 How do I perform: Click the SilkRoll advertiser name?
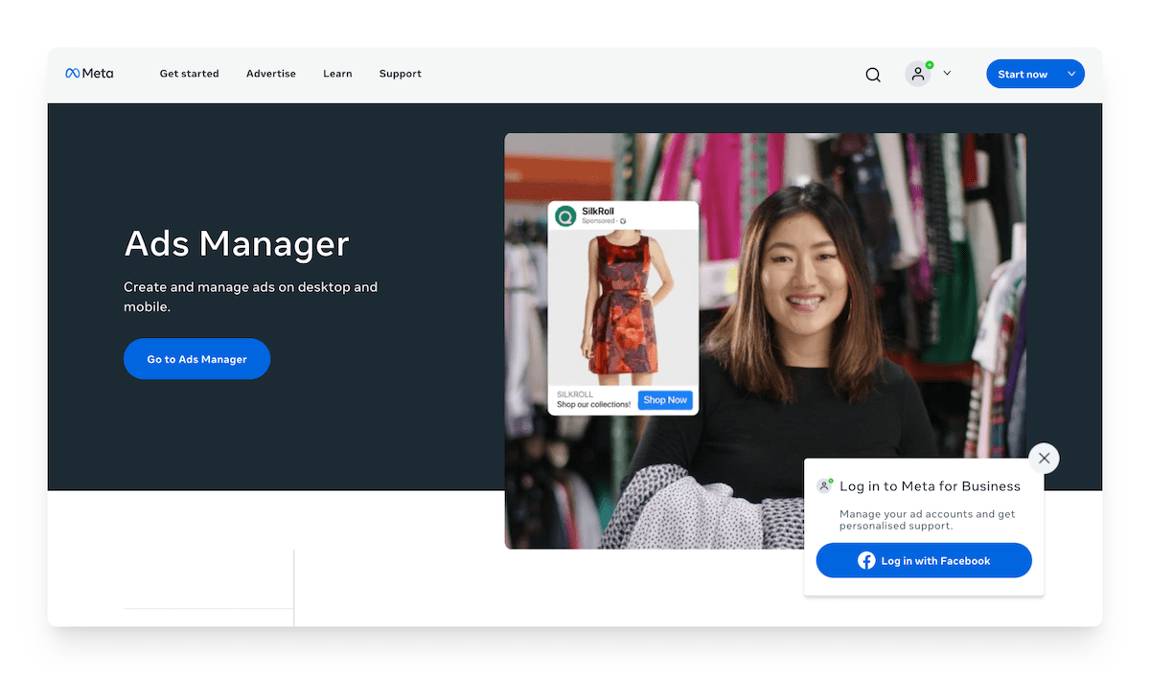[597, 211]
